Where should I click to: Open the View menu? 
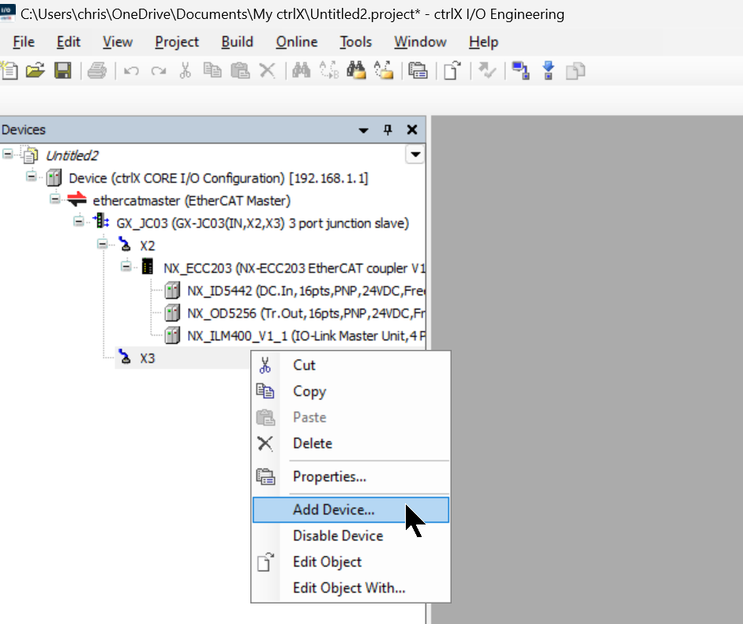[118, 42]
